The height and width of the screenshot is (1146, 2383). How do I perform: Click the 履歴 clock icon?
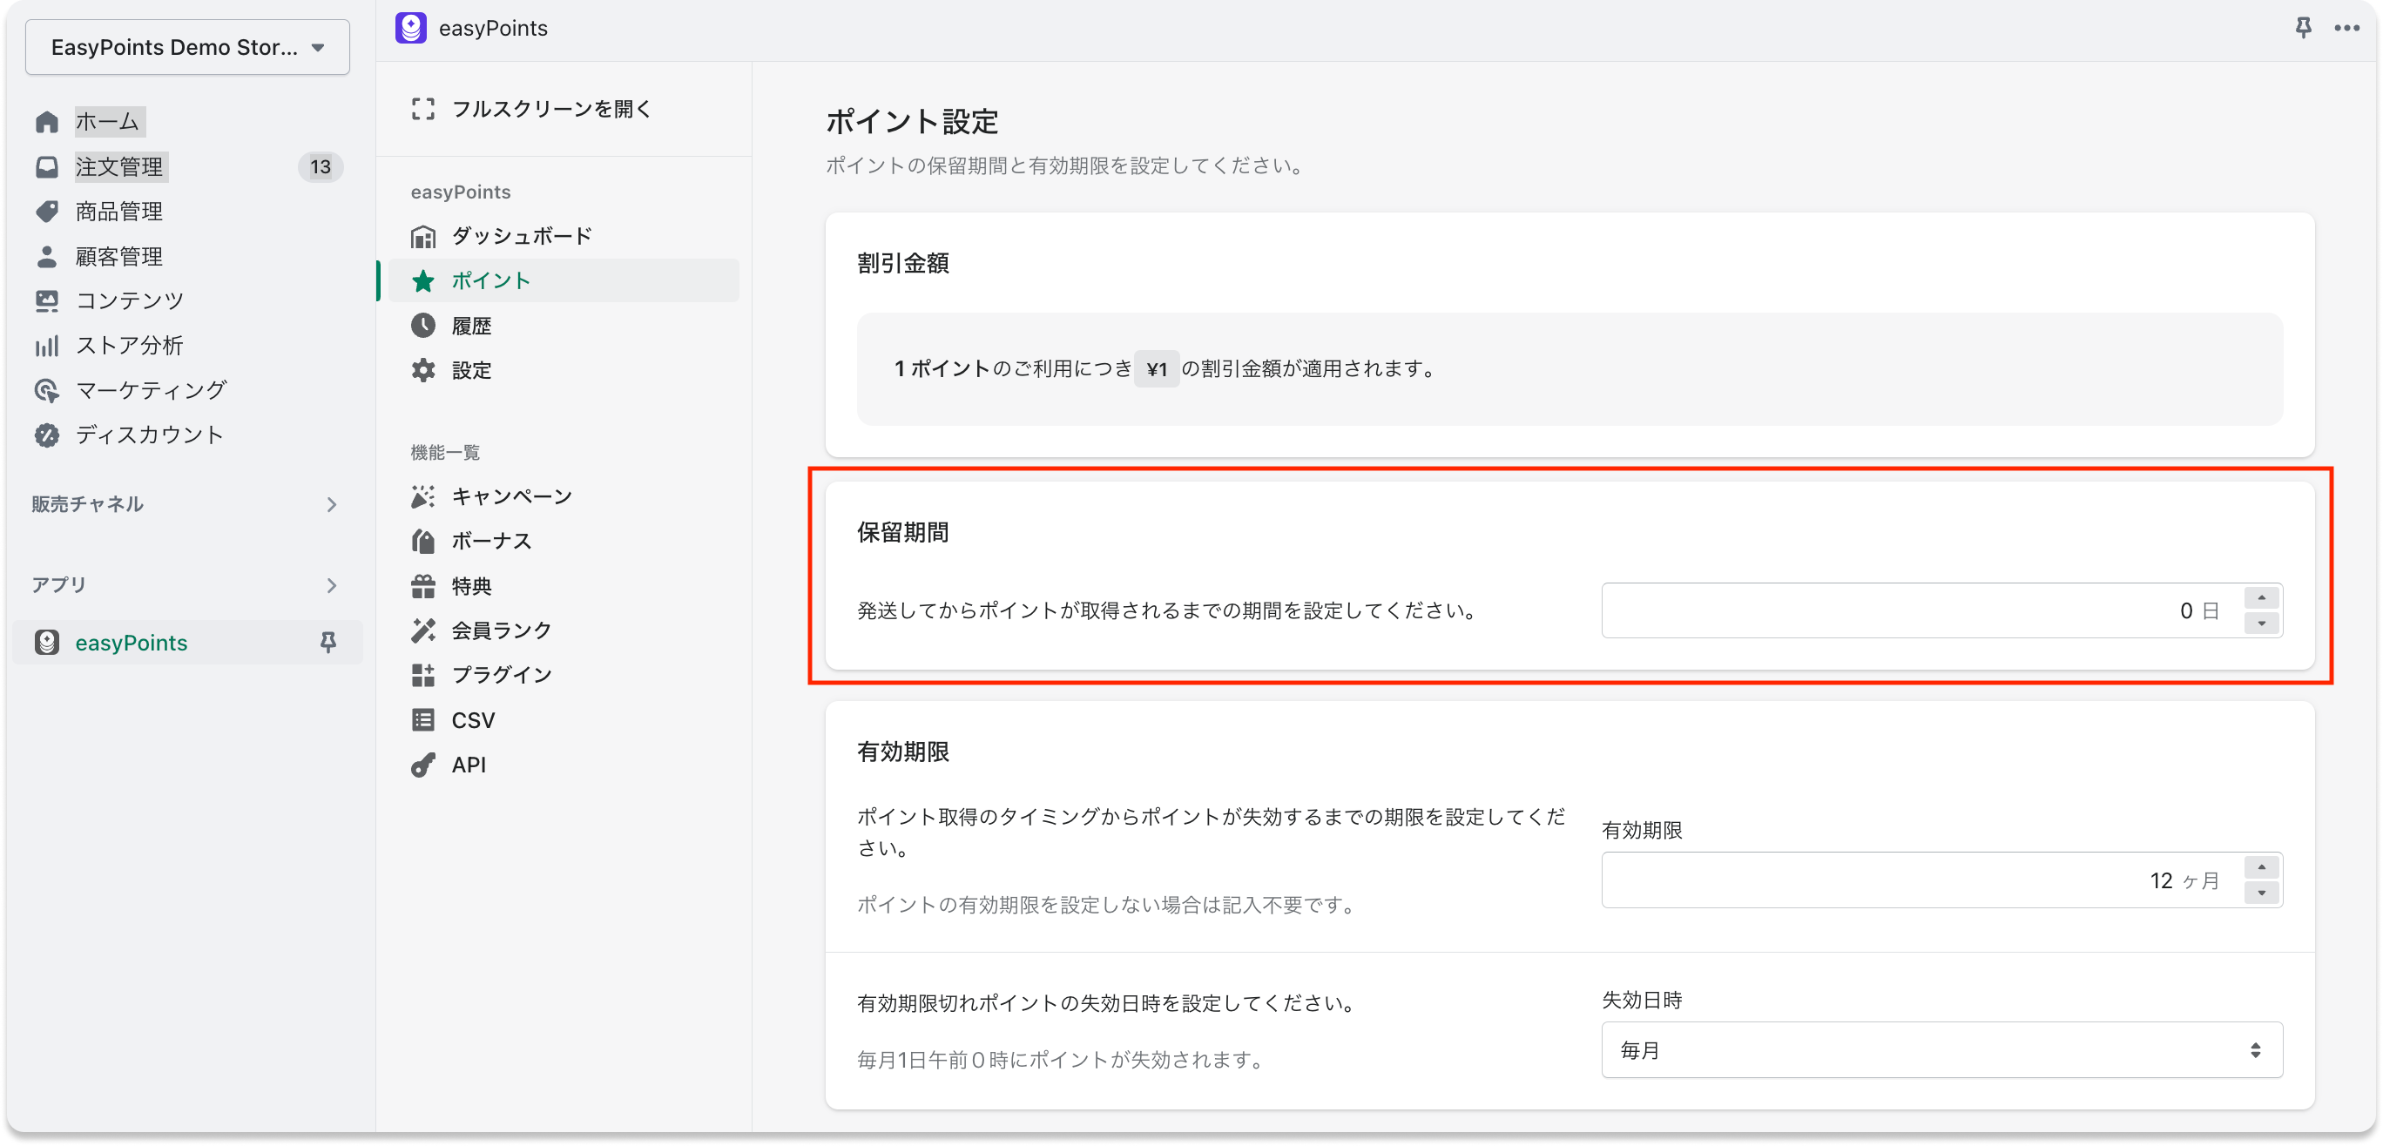pyautogui.click(x=422, y=326)
